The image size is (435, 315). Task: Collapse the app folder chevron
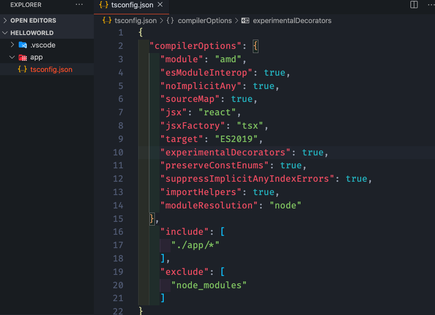click(12, 57)
